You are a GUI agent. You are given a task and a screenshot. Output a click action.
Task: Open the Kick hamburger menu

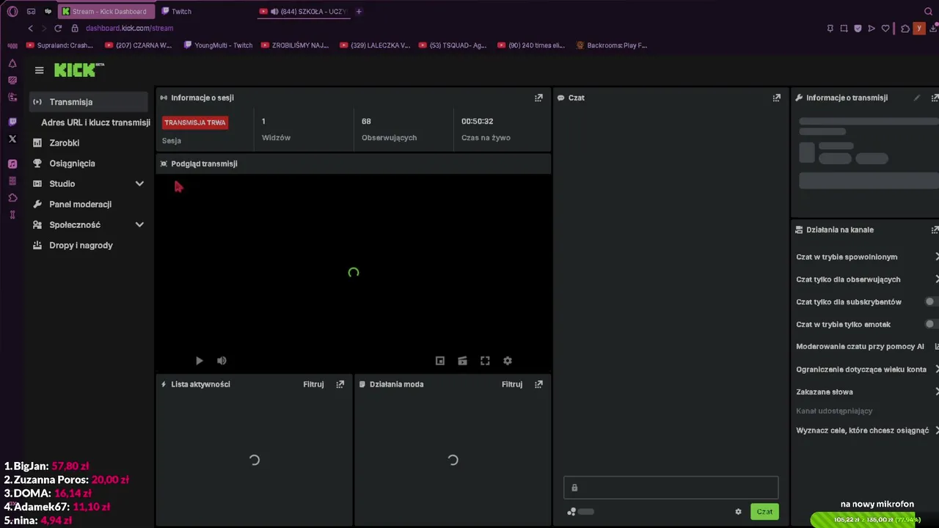click(x=39, y=70)
